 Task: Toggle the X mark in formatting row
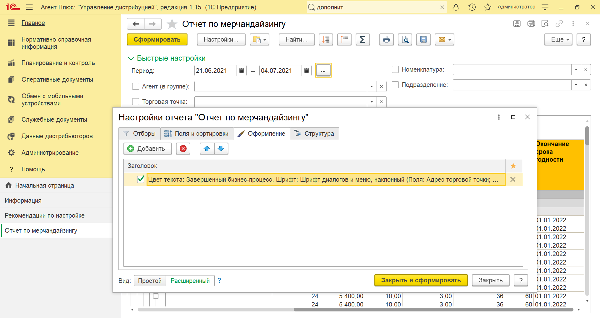coord(513,179)
